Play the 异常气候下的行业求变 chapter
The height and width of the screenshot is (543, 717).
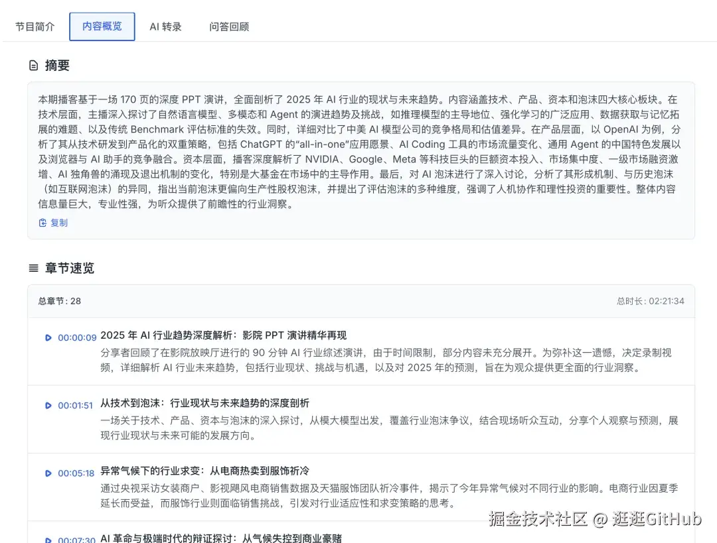(48, 473)
